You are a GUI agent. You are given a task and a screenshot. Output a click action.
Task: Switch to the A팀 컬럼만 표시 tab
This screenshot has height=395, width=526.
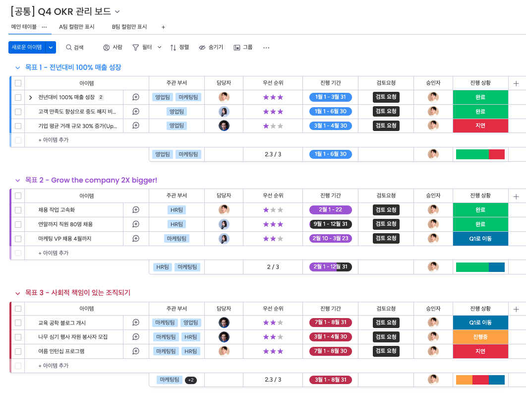76,27
